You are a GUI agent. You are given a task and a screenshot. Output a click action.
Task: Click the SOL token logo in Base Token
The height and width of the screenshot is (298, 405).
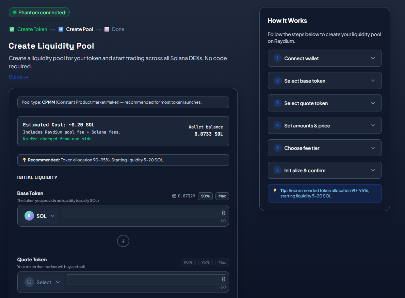(29, 215)
